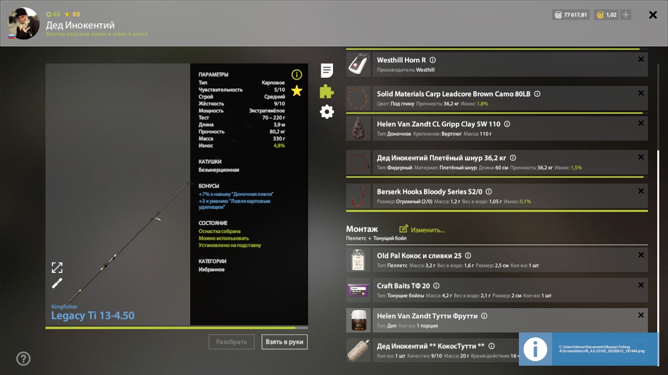Select the Westhill Horn R thumbnail

click(x=359, y=64)
